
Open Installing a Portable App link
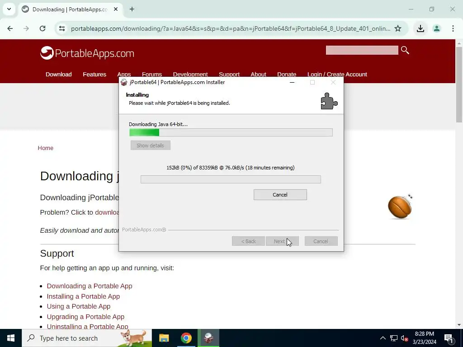[x=83, y=296]
